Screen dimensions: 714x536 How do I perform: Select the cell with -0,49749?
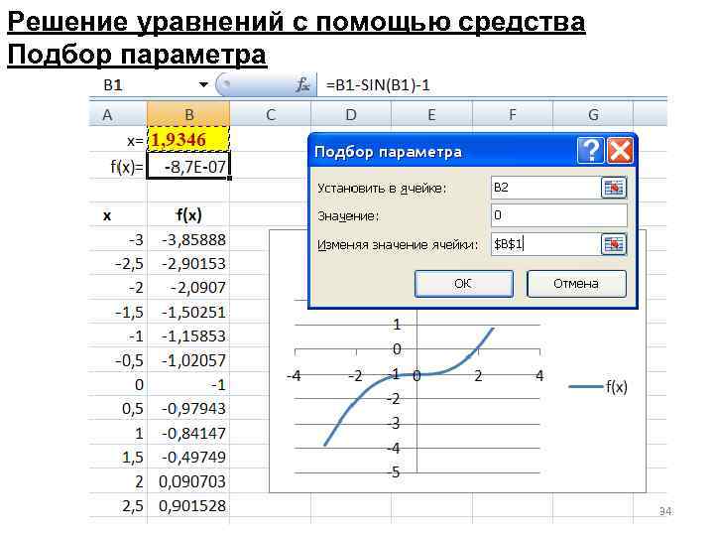click(188, 457)
